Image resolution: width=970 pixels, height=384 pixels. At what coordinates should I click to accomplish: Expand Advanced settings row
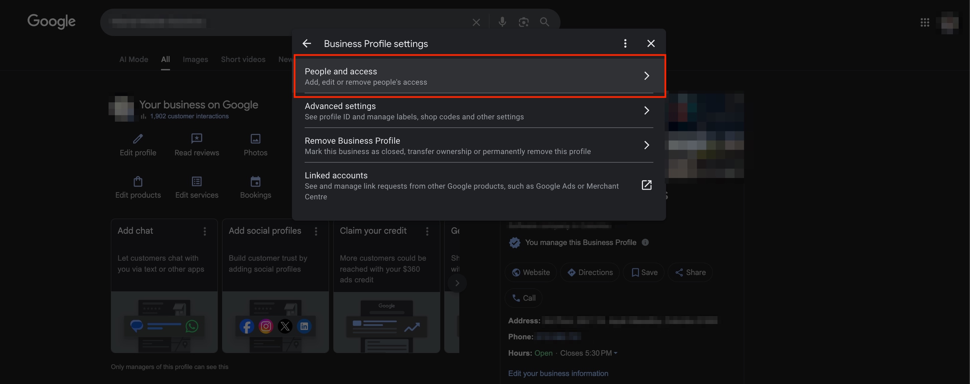click(478, 111)
